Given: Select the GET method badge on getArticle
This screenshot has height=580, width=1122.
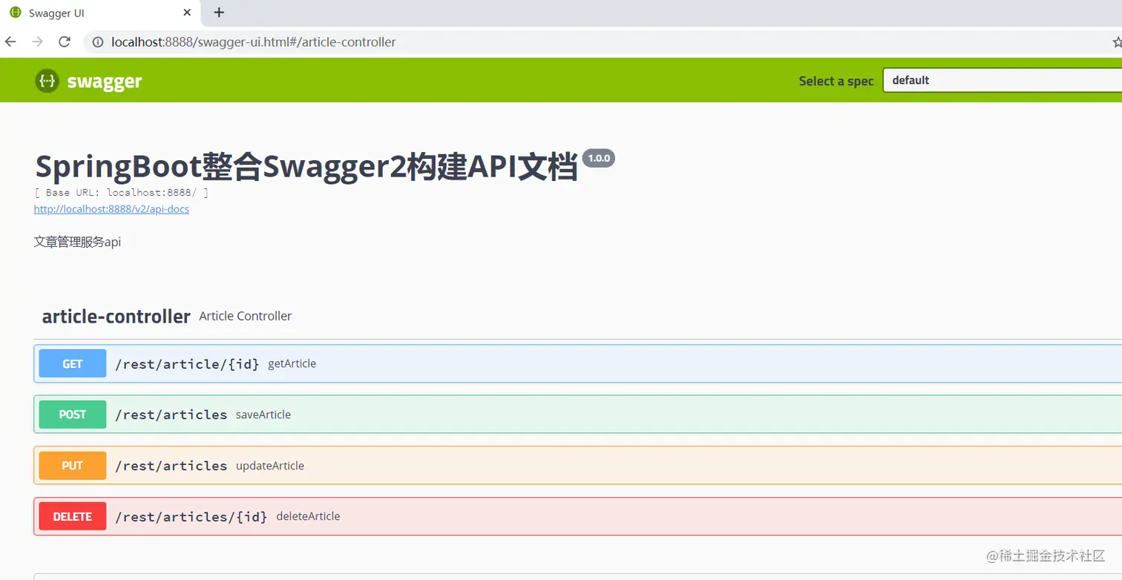Looking at the screenshot, I should [x=72, y=363].
